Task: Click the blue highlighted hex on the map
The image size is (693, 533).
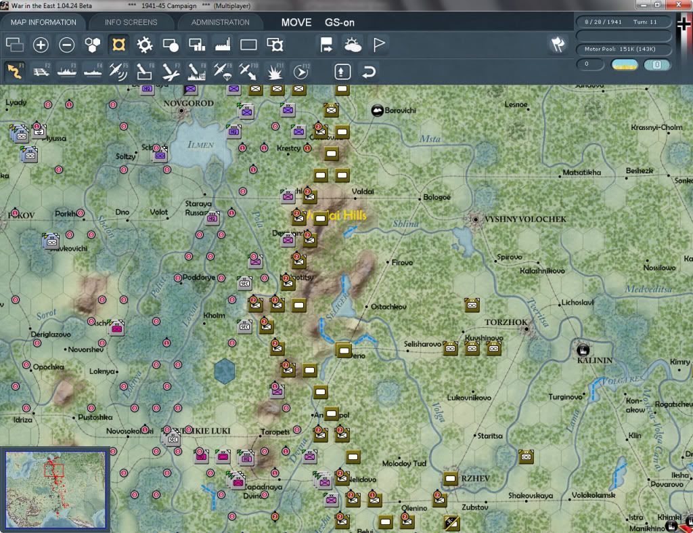Action: [225, 370]
